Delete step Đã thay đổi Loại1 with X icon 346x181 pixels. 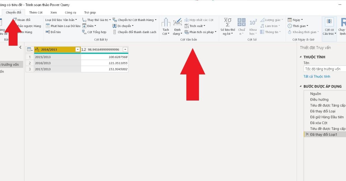(307, 134)
